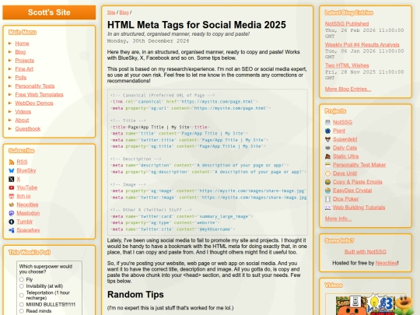Click the Superdeb! project icon
420x315 pixels.
pyautogui.click(x=327, y=139)
